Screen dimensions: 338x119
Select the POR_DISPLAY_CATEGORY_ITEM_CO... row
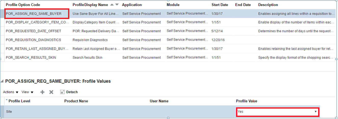pyautogui.click(x=37, y=22)
